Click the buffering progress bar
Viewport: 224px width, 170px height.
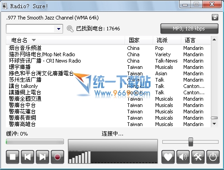[35, 141]
